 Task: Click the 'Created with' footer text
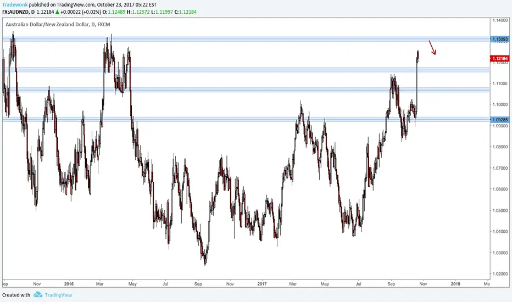(x=16, y=295)
